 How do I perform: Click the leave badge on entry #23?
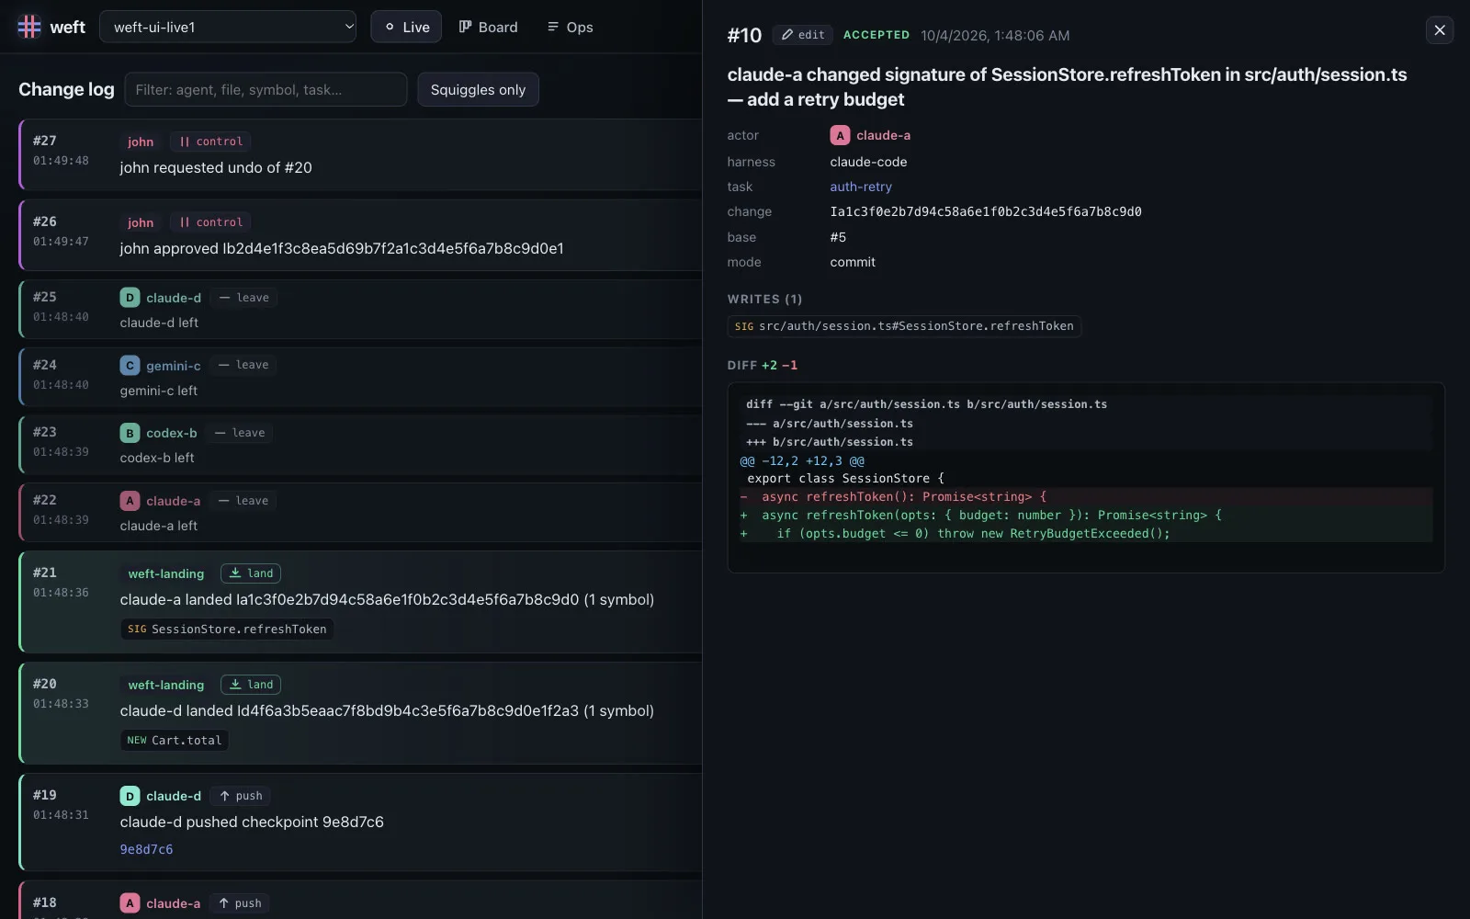coord(239,433)
